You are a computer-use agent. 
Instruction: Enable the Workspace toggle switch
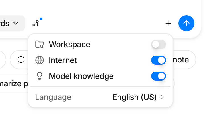pos(159,44)
